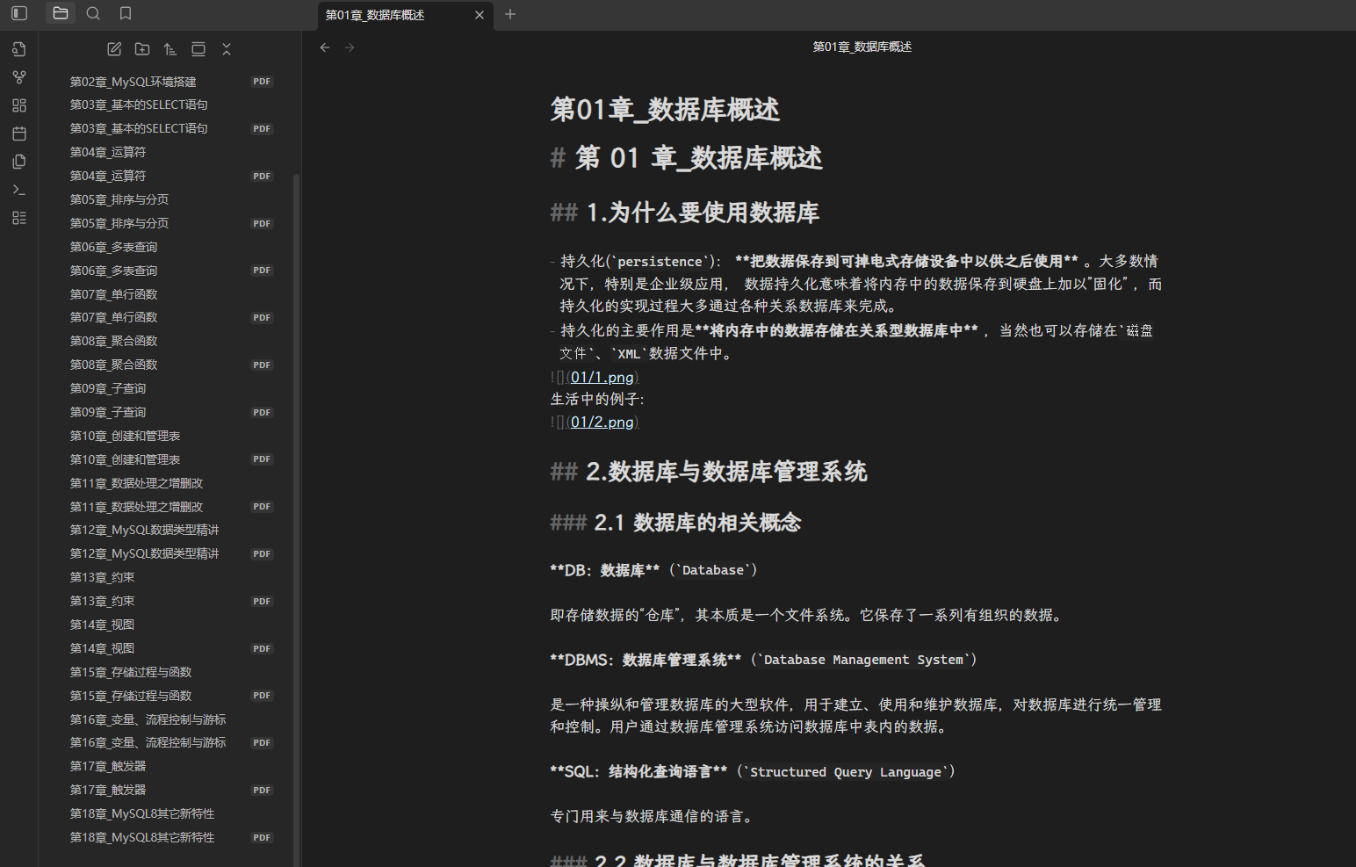The image size is (1356, 867).
Task: Click the inline title 第01章_数据库概述
Action: (665, 110)
